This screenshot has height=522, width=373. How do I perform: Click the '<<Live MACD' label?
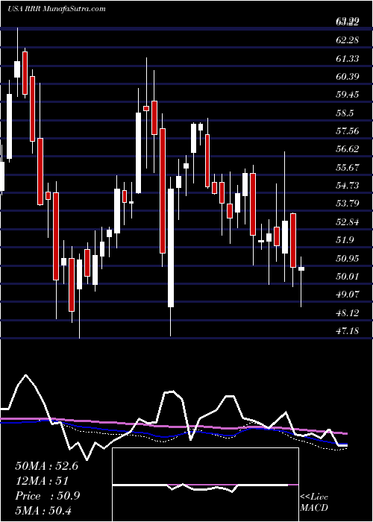314,503
